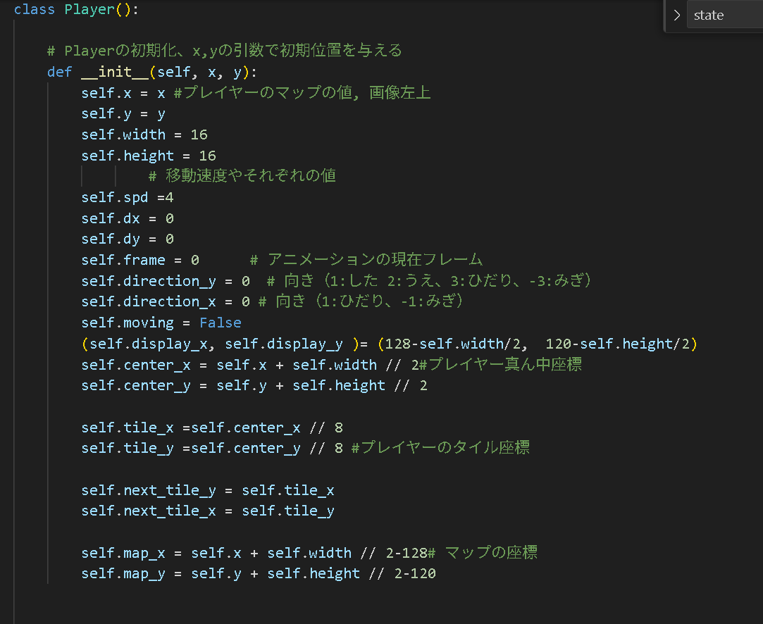Screen dimensions: 763x624
Task: Place cursor on the self.frame = 0 statement
Action: click(140, 260)
